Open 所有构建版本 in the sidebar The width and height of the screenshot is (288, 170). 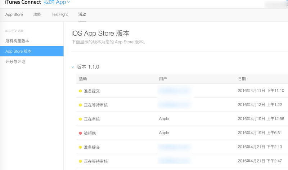tap(17, 41)
